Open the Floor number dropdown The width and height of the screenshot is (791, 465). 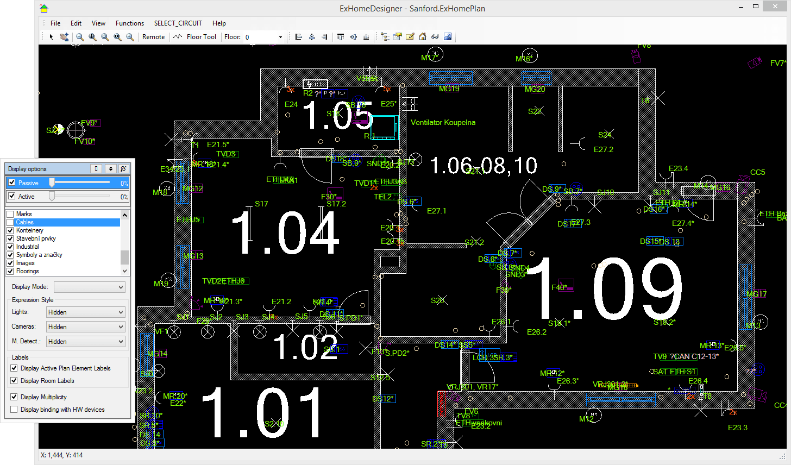(280, 37)
